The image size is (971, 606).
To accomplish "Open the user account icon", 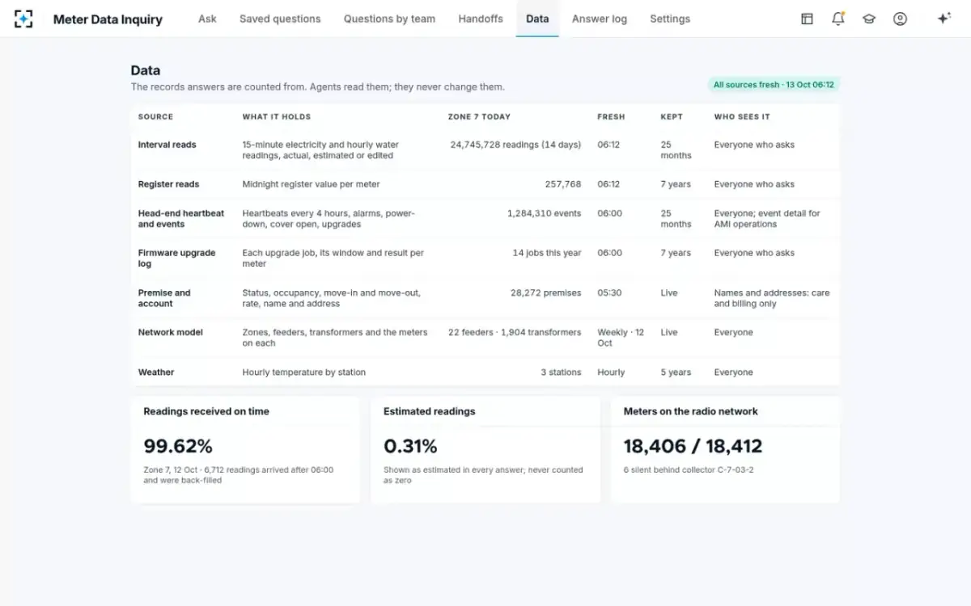I will (x=900, y=19).
